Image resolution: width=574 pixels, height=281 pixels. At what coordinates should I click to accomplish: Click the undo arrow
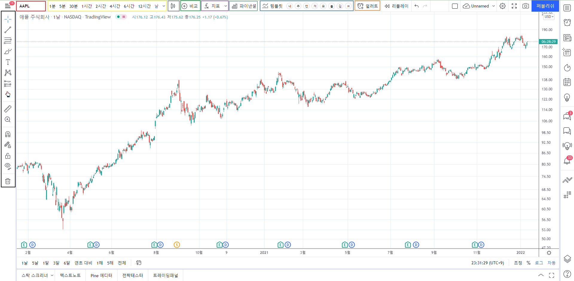click(x=416, y=6)
